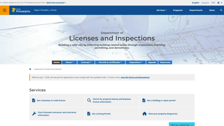Click the property history search magnifier icon

point(89,100)
